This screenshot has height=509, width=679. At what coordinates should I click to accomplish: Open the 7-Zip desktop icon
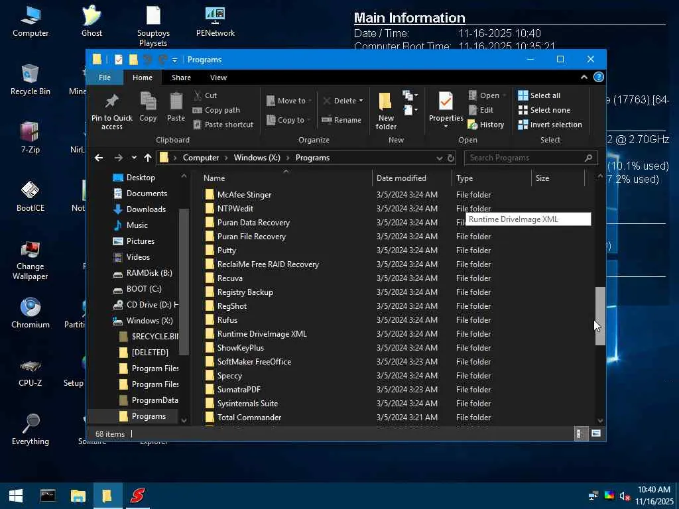point(31,138)
